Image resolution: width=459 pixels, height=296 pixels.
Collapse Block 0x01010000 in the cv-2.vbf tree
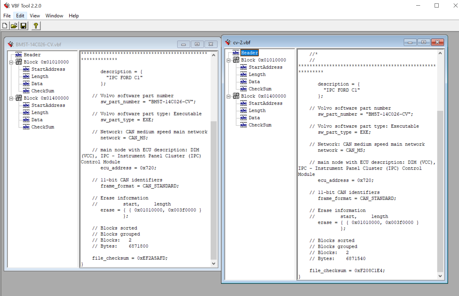tap(228, 60)
